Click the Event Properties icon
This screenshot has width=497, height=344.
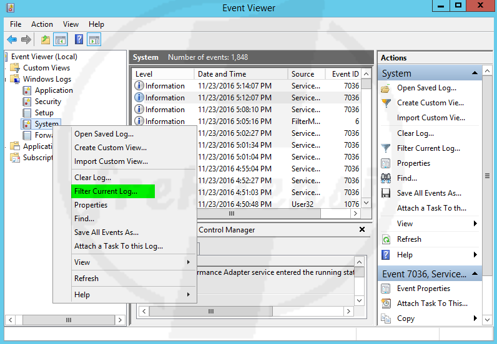point(386,289)
